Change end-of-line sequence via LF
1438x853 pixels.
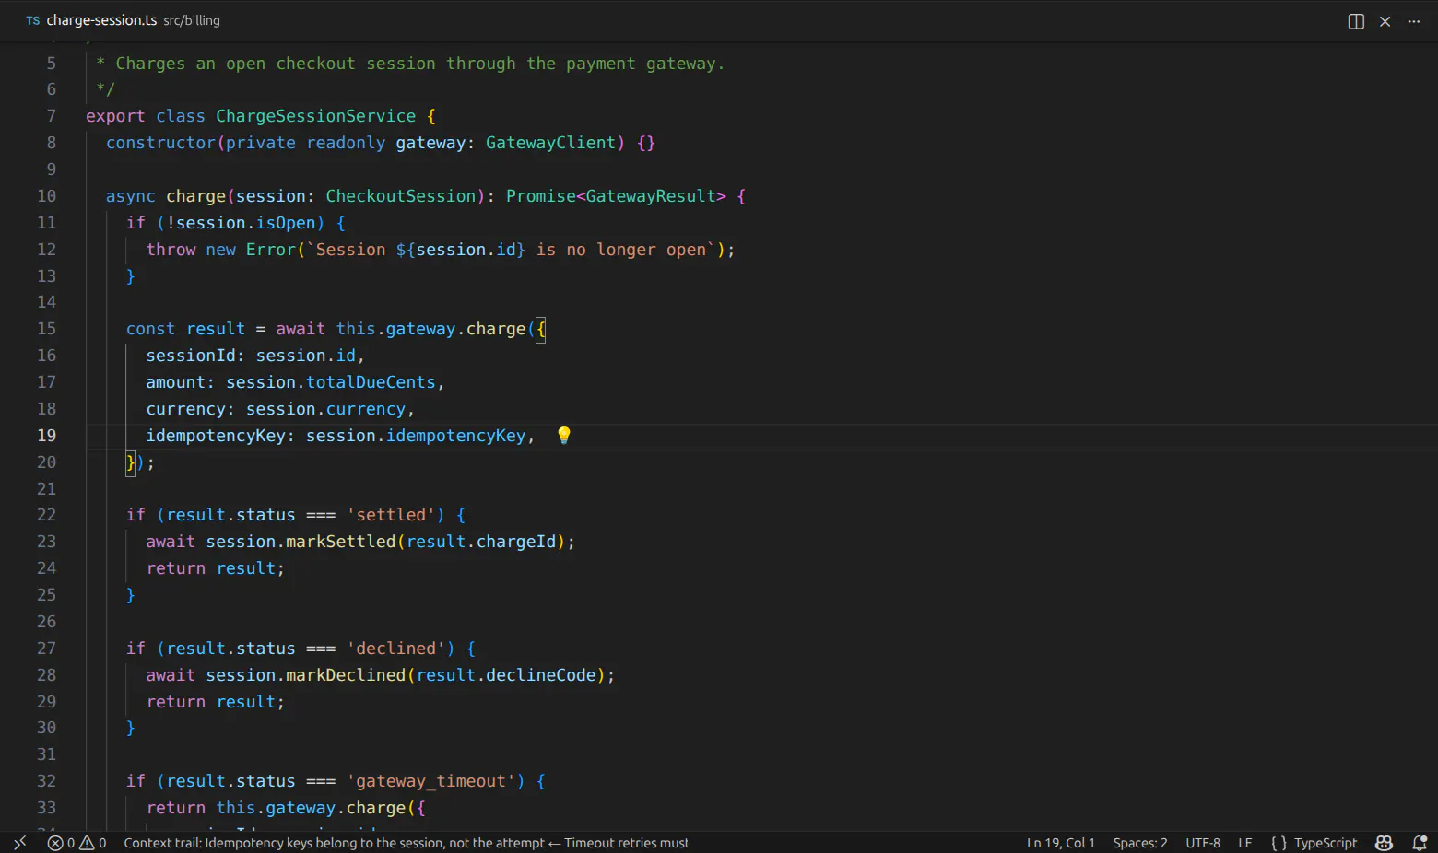click(x=1245, y=843)
